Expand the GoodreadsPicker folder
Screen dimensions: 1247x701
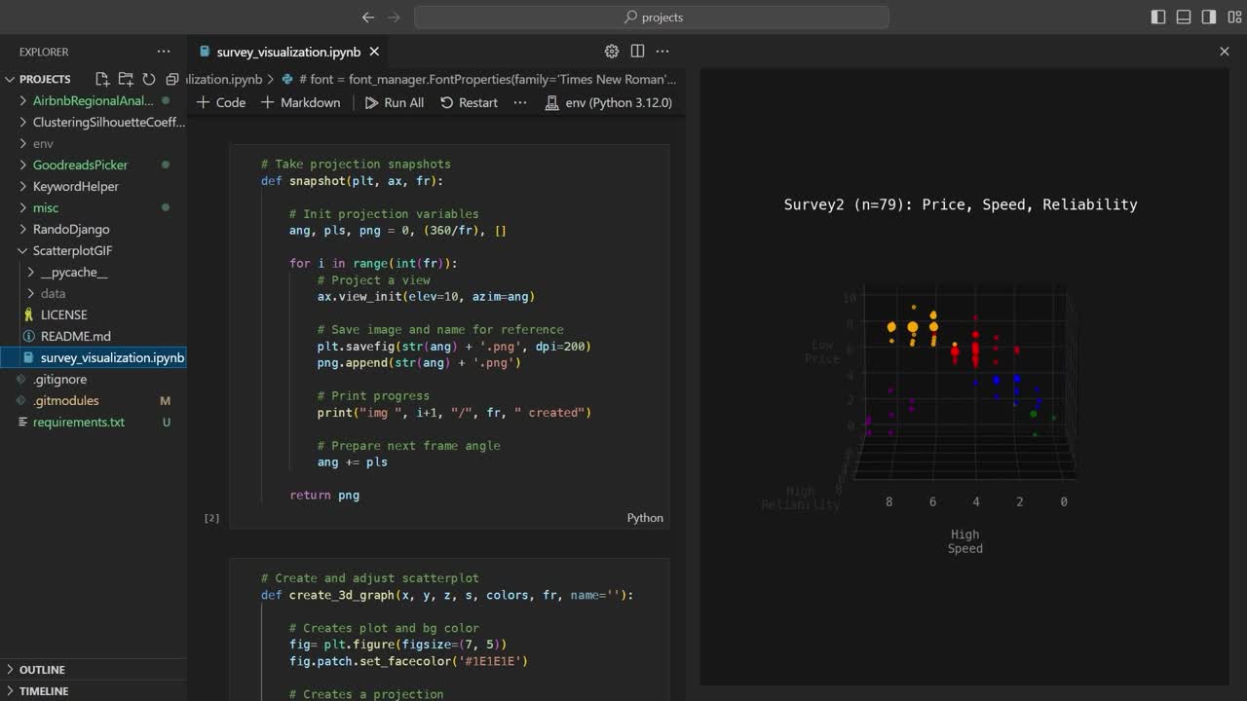click(94, 165)
